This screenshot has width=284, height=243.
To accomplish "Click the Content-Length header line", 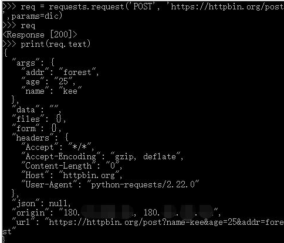I will (72, 166).
